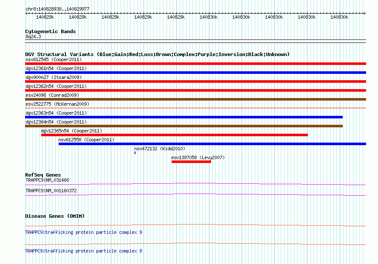Click the first 140829k ruler tick label
378x264 pixels.
45,17
